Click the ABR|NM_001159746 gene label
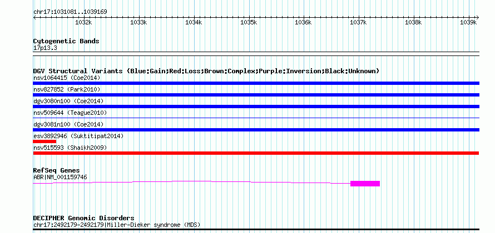This screenshot has width=495, height=233. (x=60, y=178)
